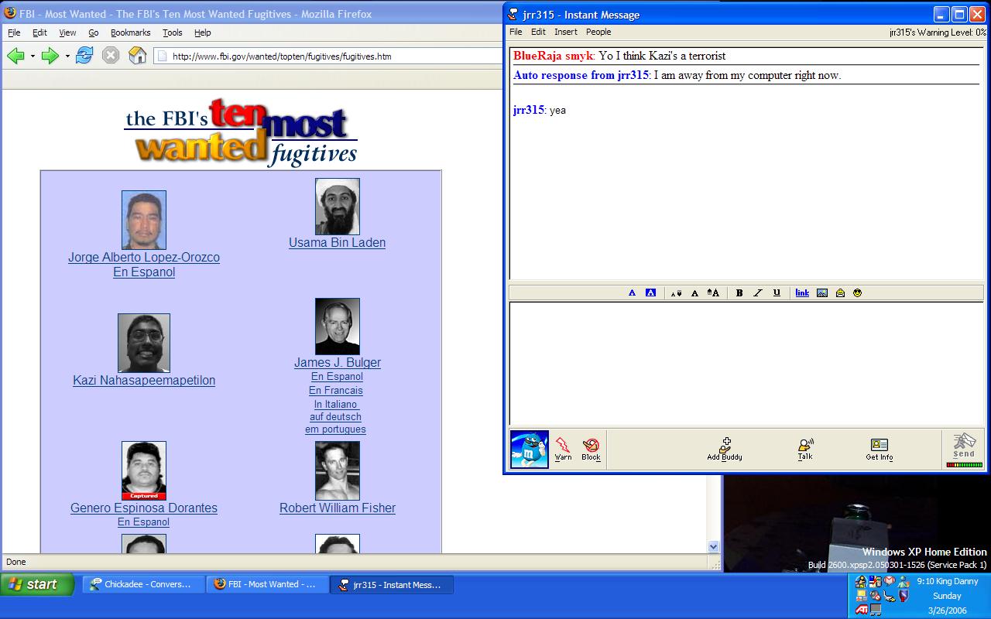991x619 pixels.
Task: Insert a hyperlink in the IM
Action: (x=802, y=292)
